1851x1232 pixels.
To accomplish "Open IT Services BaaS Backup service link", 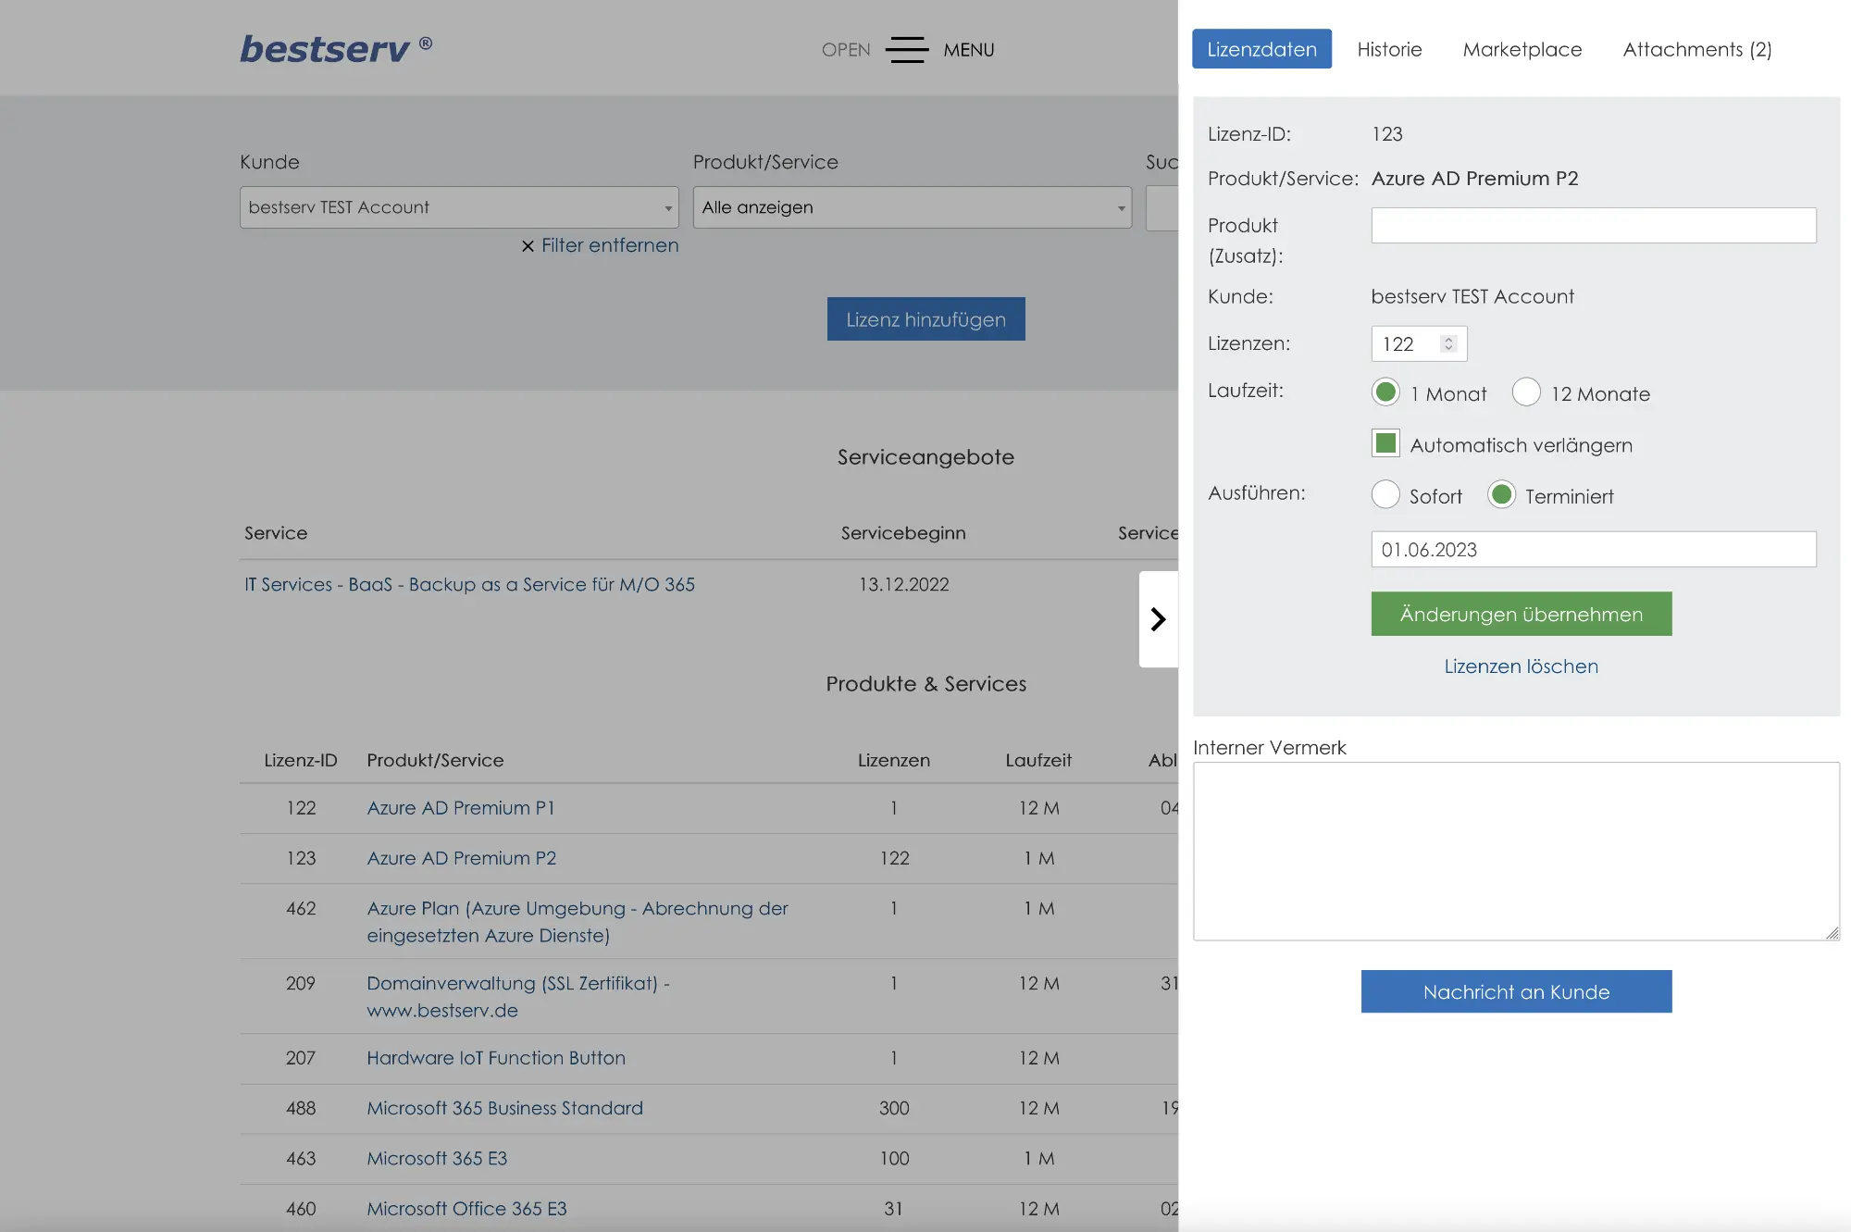I will (x=469, y=585).
